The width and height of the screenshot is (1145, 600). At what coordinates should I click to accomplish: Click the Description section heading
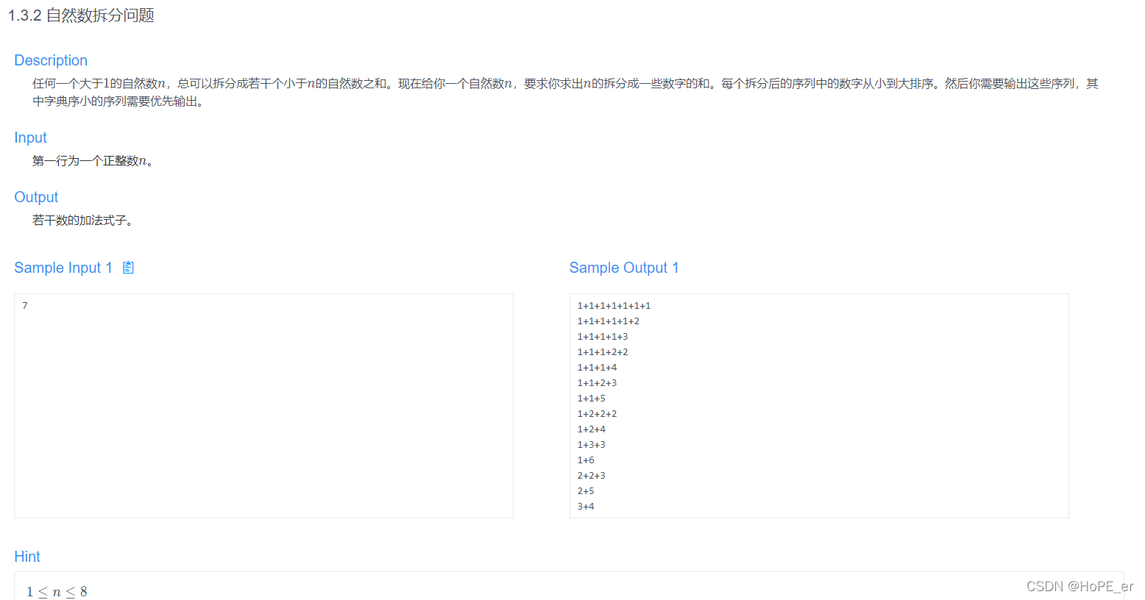51,60
